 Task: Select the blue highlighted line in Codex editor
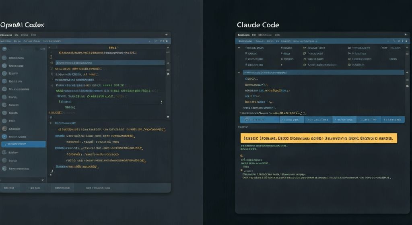coord(110,63)
